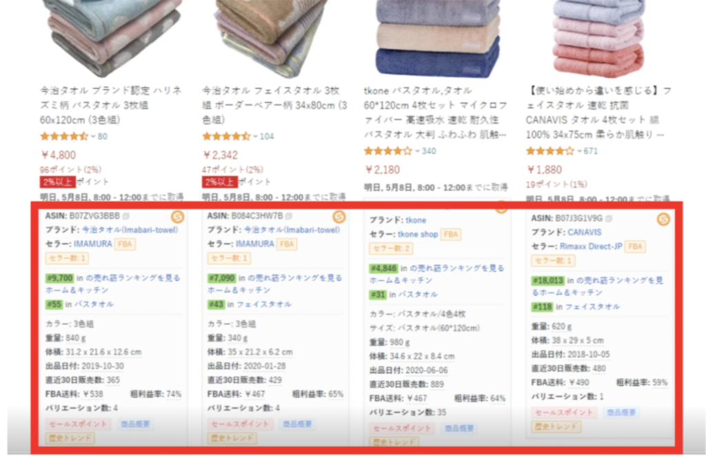Click 商品概要 button on second product card
Image resolution: width=706 pixels, height=456 pixels.
tap(297, 424)
